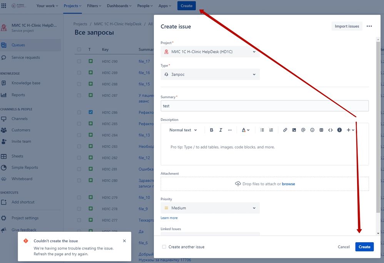Select checkbox for HD1C-284
The width and height of the screenshot is (384, 263).
coord(79,135)
